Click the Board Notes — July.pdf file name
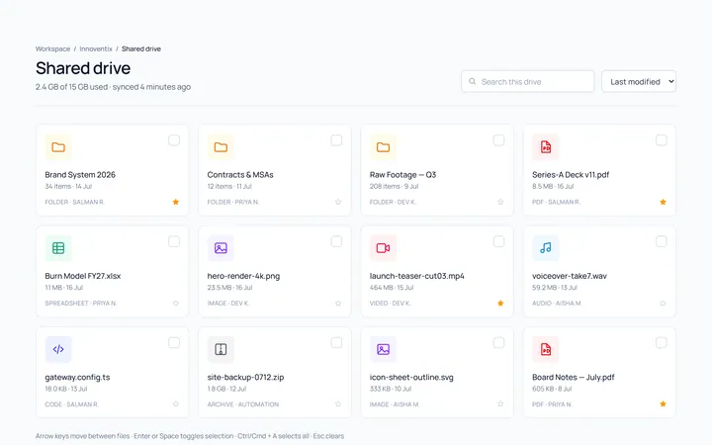This screenshot has height=445, width=712. pyautogui.click(x=573, y=377)
